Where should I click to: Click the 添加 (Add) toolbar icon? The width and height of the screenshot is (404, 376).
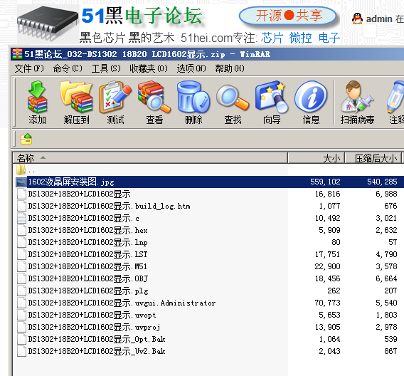(37, 103)
